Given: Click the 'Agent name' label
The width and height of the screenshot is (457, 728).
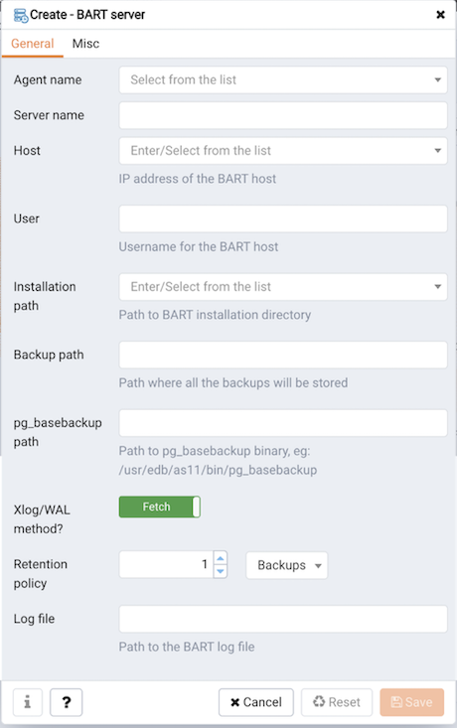Looking at the screenshot, I should pos(48,79).
